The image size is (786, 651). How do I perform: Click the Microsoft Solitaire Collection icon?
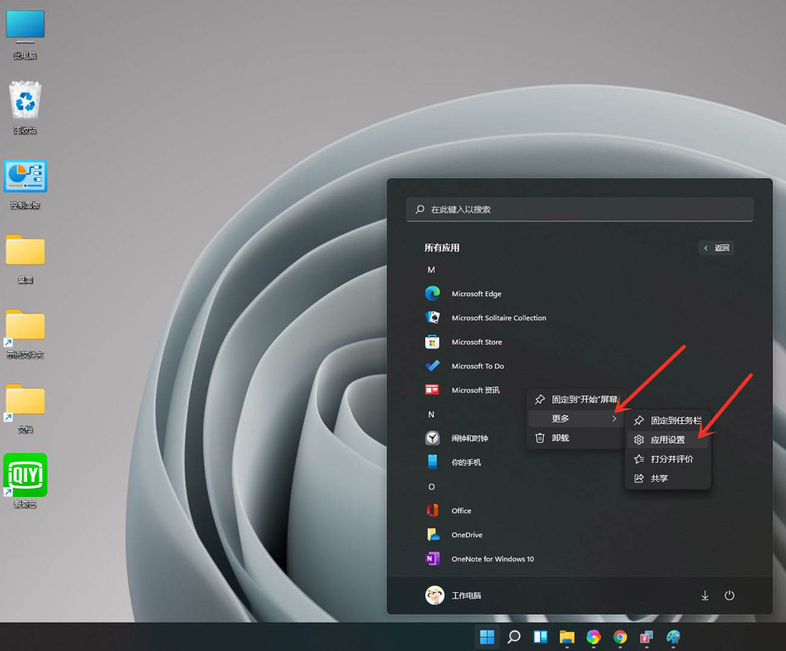pyautogui.click(x=432, y=317)
